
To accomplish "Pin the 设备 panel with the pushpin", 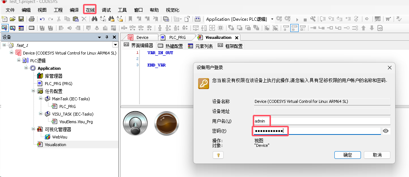I will coord(107,37).
